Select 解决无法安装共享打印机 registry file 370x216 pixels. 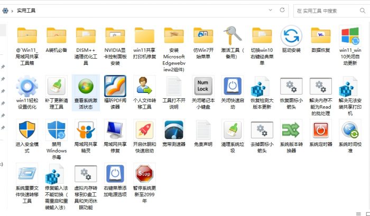coord(349,87)
